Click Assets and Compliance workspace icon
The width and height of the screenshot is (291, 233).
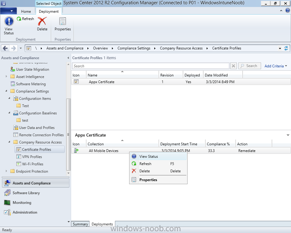[8, 183]
